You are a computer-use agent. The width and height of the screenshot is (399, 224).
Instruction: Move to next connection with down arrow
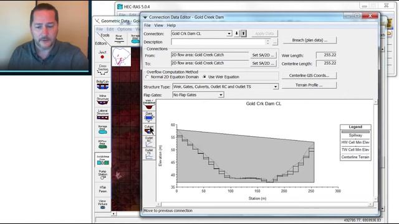tap(237, 34)
